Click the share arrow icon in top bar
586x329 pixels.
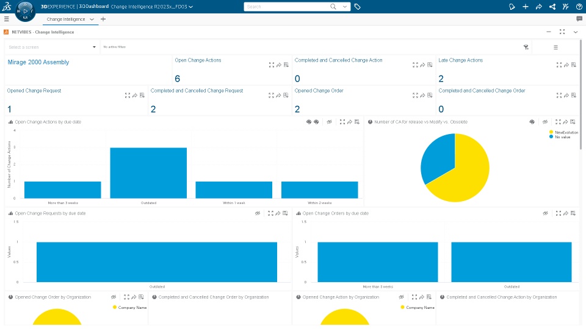pos(539,7)
